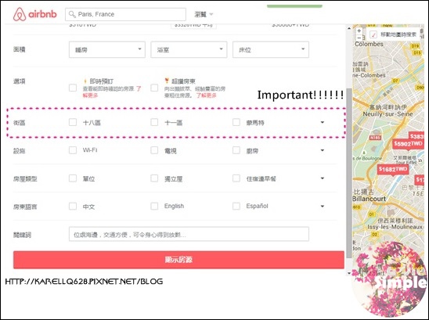Zoom in on the map
Image resolution: width=429 pixels, height=320 pixels.
click(359, 31)
